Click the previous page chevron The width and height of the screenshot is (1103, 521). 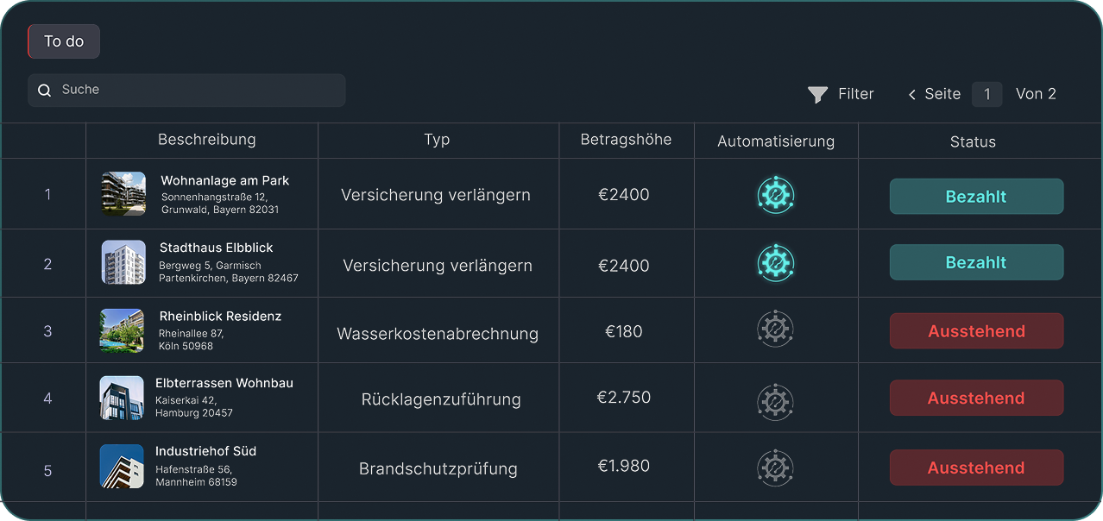pyautogui.click(x=912, y=94)
